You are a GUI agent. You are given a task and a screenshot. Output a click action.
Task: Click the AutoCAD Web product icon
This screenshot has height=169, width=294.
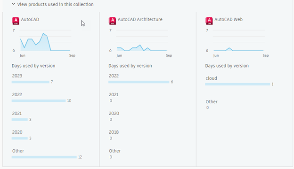(x=209, y=21)
